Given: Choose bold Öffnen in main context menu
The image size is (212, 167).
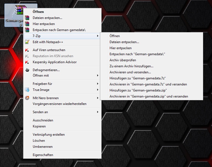Looking at the screenshot, I should (x=62, y=12).
